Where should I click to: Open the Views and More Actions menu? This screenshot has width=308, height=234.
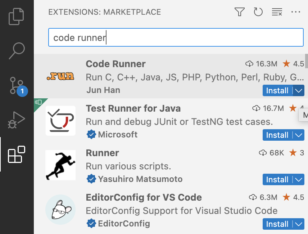(295, 12)
